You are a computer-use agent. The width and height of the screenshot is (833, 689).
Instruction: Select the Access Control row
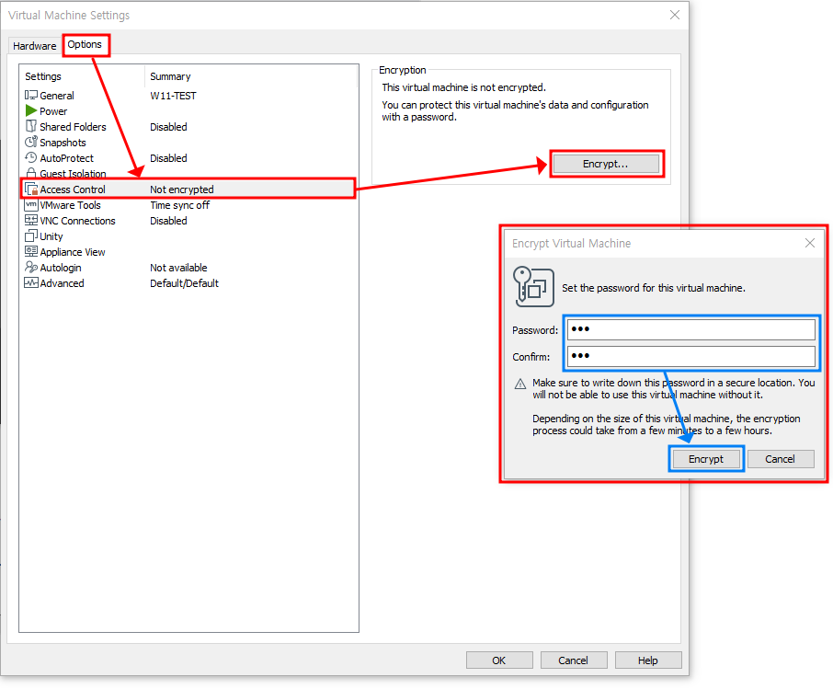click(x=188, y=189)
